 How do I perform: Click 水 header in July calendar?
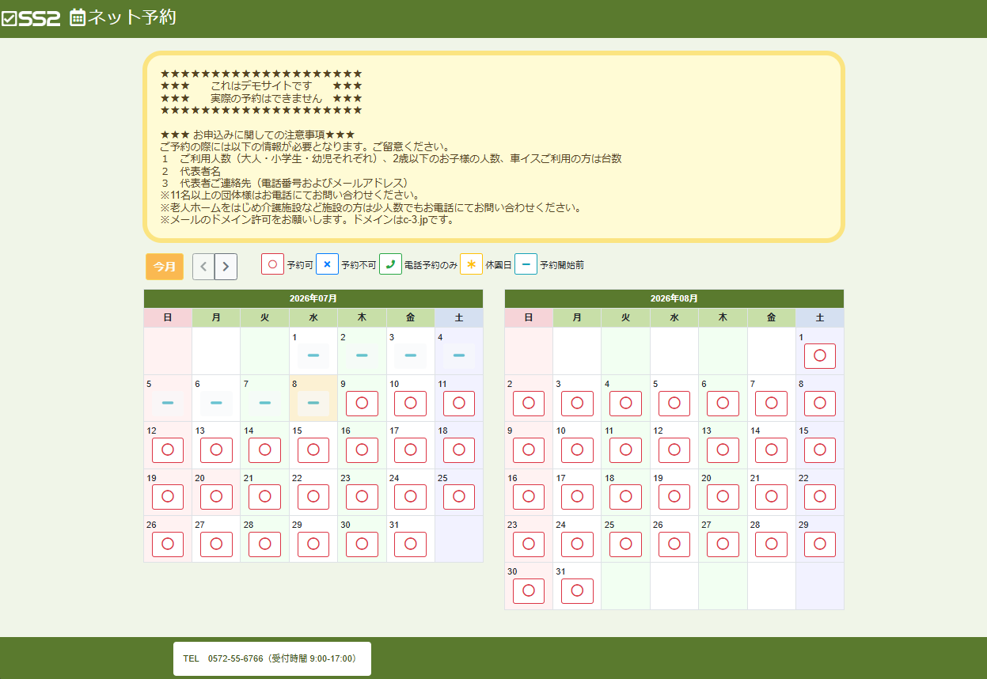coord(313,317)
